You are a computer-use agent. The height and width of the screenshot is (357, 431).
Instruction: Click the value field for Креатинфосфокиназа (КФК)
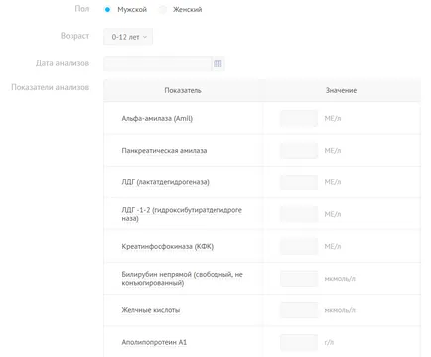coord(299,247)
